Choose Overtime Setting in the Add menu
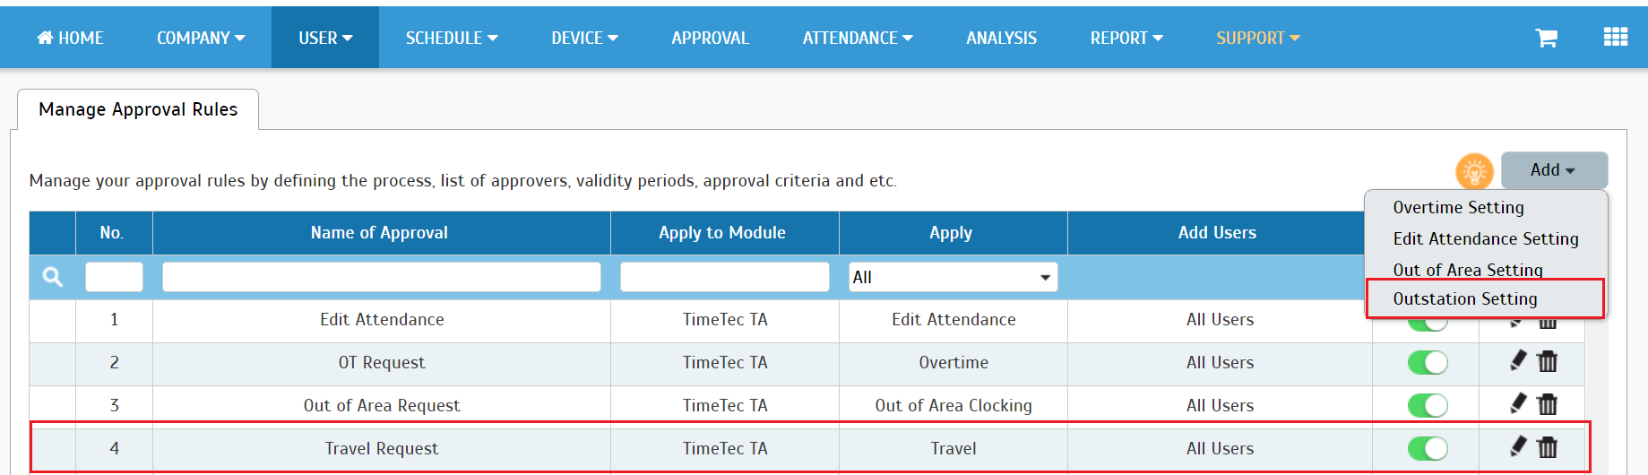Image resolution: width=1648 pixels, height=475 pixels. coord(1458,207)
